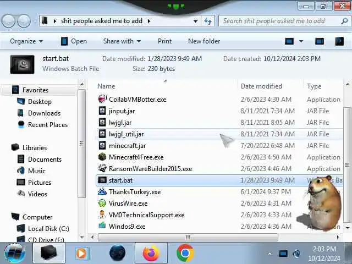The width and height of the screenshot is (352, 264).
Task: Open CollabVMBotter.exe file icon
Action: (102, 99)
